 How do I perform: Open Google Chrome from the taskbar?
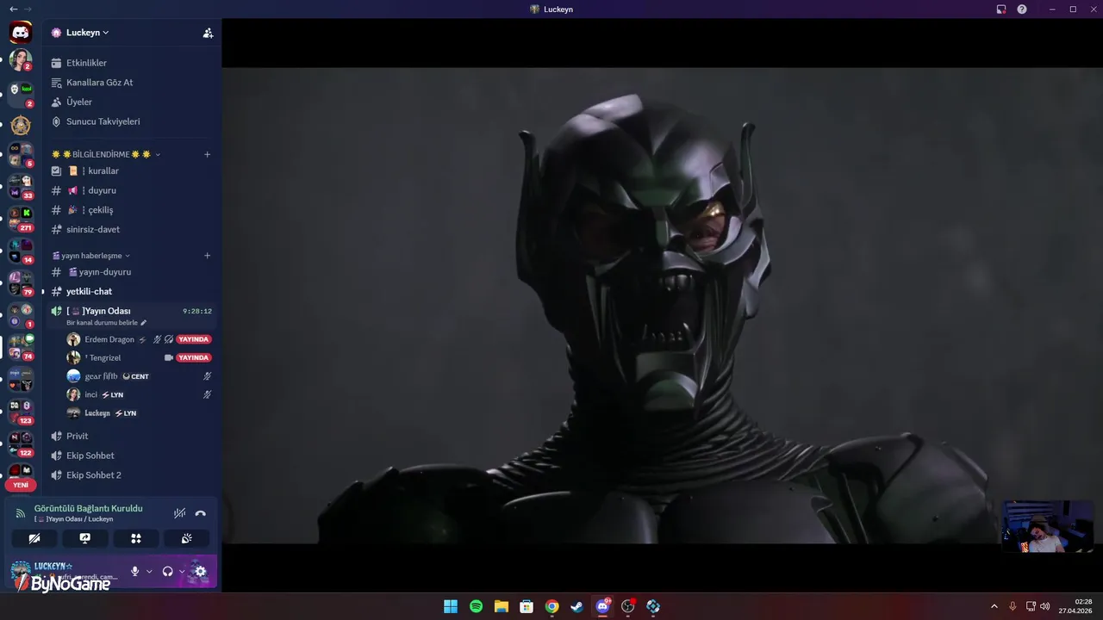552,606
